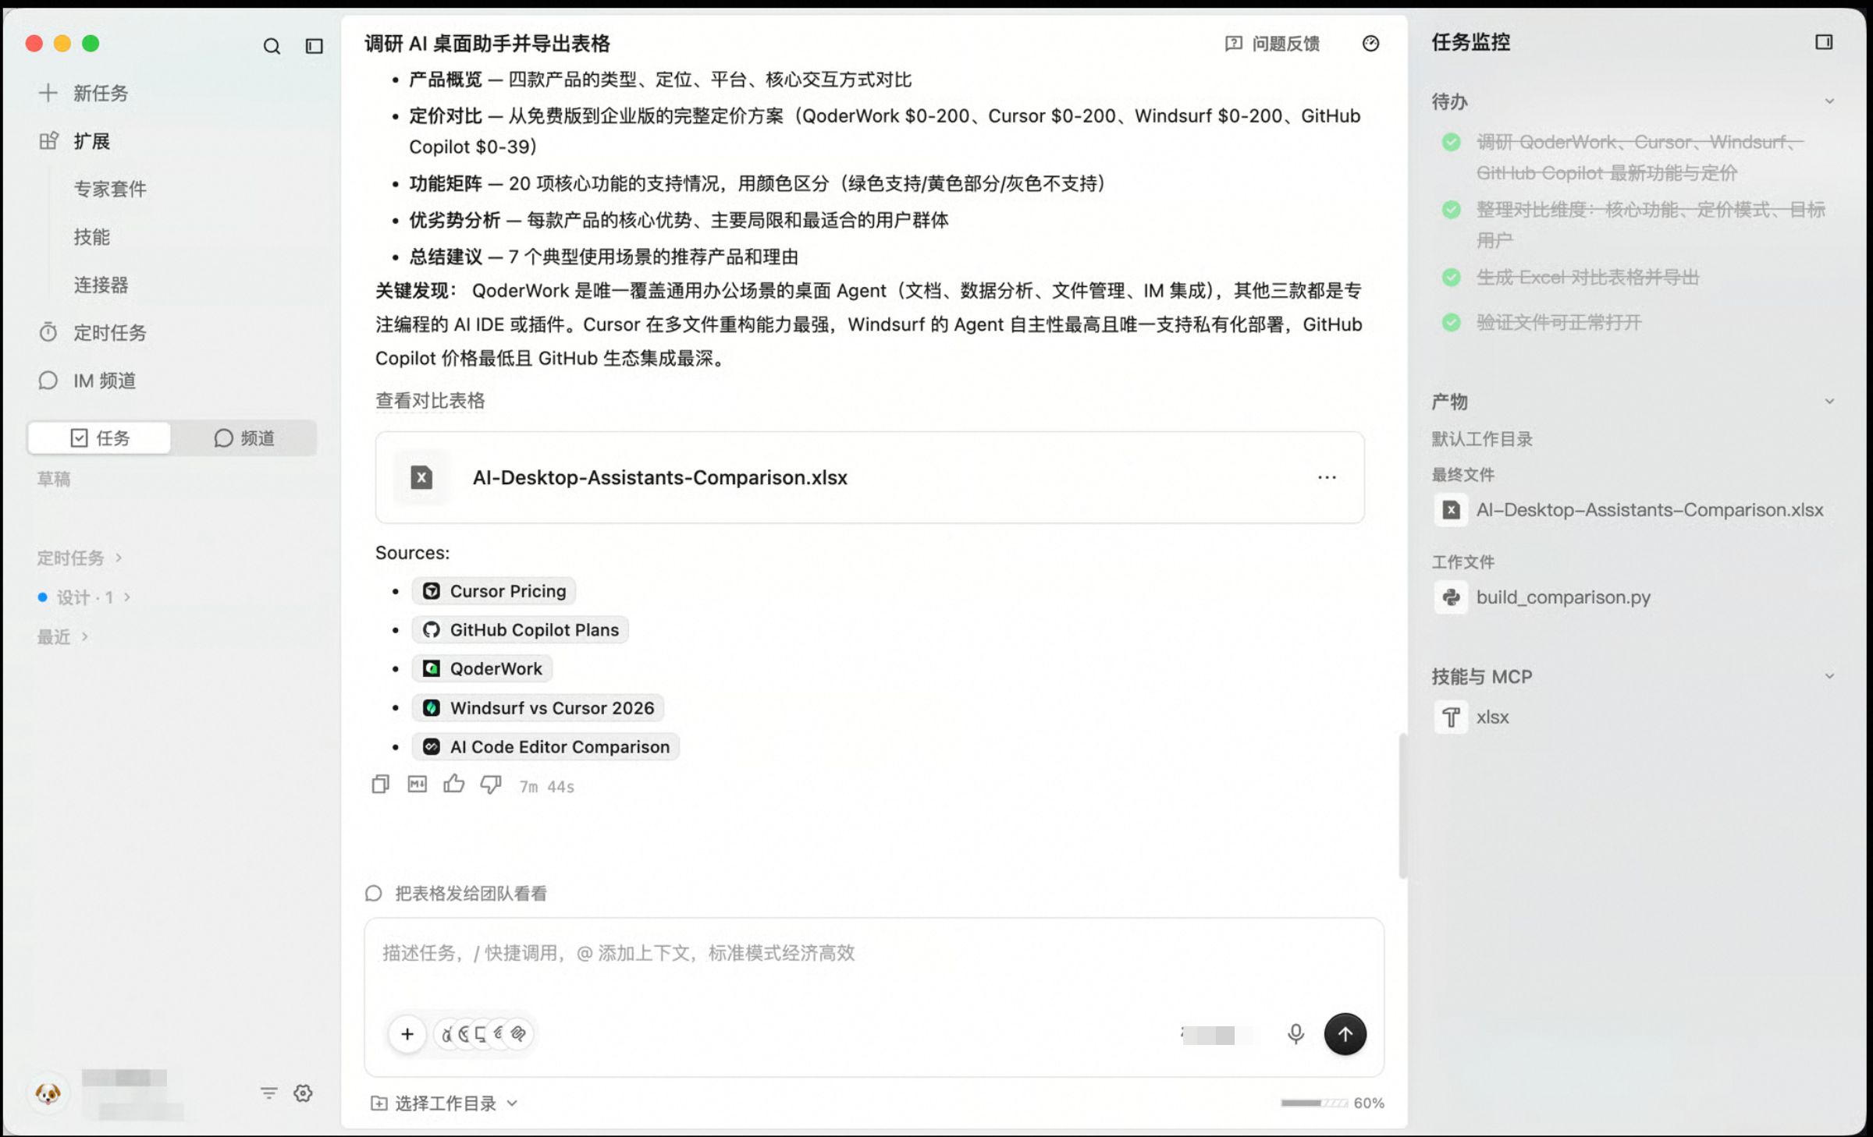Open Windsurf vs Cursor 2026 source

(x=538, y=708)
